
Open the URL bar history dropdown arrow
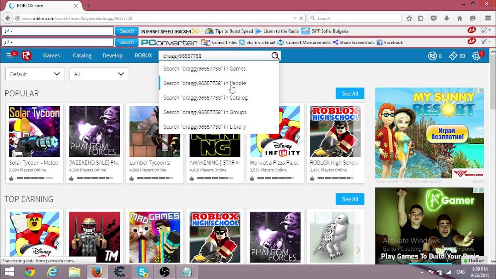(x=295, y=18)
